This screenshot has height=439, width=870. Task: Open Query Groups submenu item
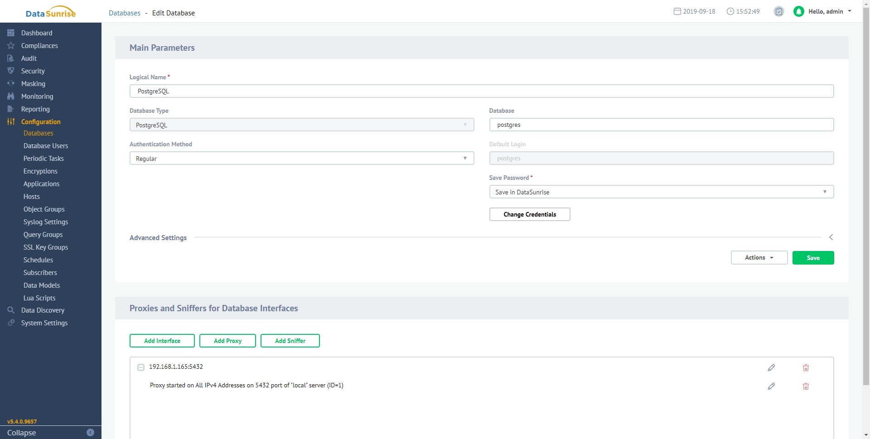pyautogui.click(x=43, y=234)
